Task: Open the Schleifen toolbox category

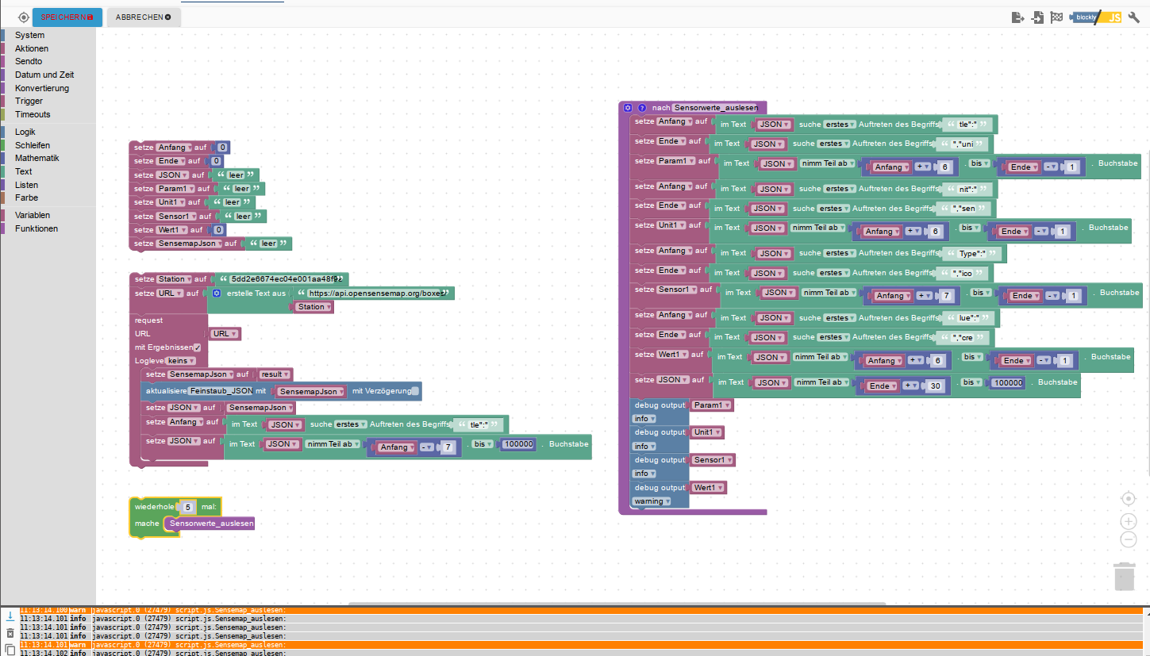Action: point(33,145)
